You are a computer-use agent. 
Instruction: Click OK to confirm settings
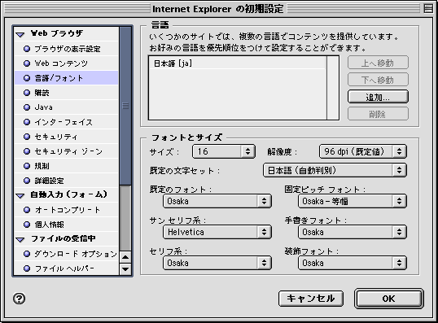[389, 299]
